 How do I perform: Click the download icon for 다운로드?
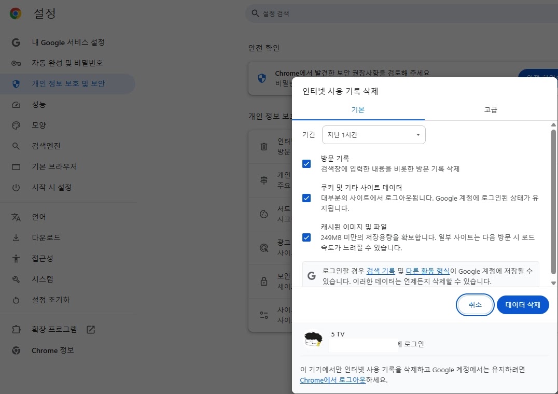pos(16,237)
